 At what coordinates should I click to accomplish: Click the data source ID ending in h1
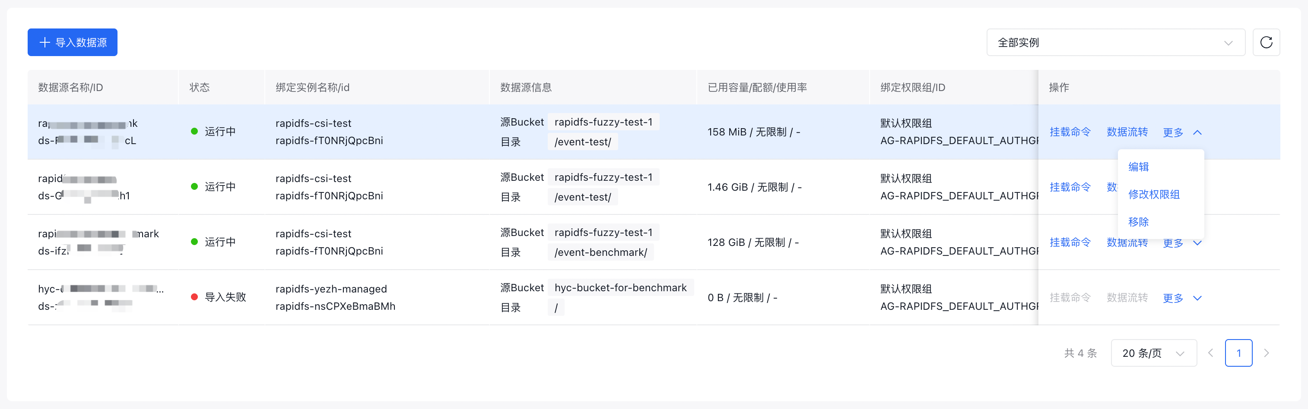click(x=84, y=195)
